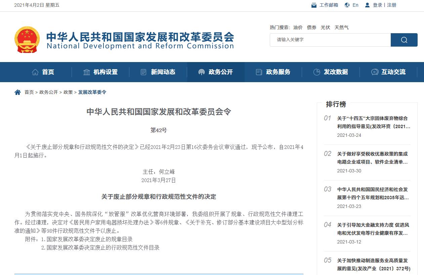
Task: Click the newspaper icon beside 新闻动态
Action: [x=143, y=72]
